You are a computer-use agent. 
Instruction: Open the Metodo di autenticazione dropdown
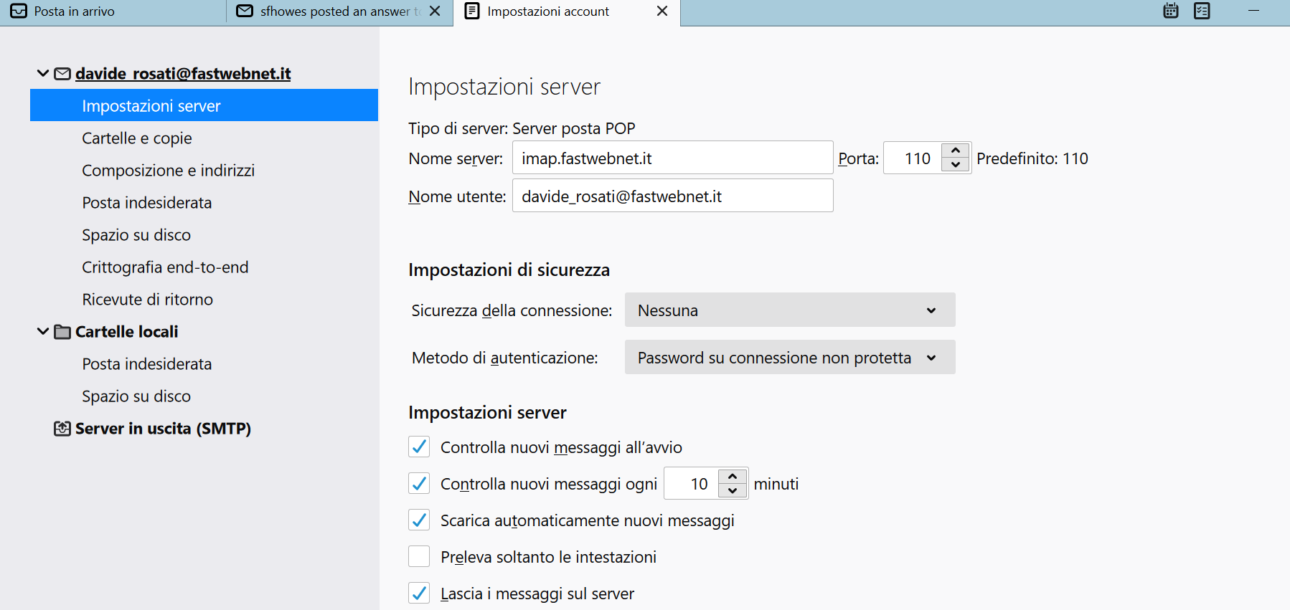pyautogui.click(x=789, y=358)
